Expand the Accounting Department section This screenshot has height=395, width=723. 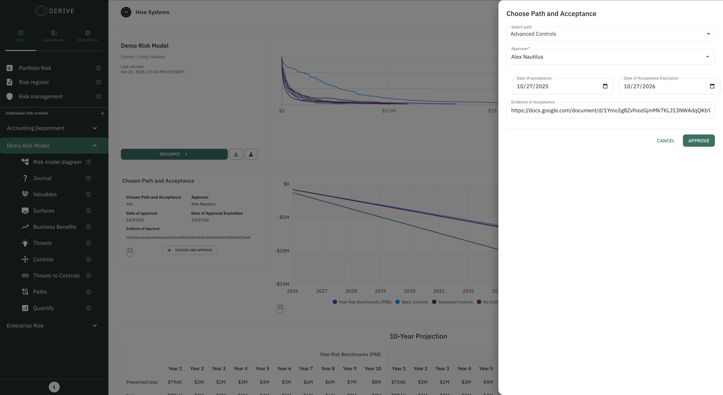[95, 128]
